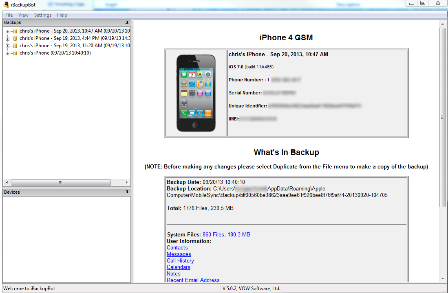The width and height of the screenshot is (448, 293).
Task: Open the View menu
Action: tap(23, 15)
